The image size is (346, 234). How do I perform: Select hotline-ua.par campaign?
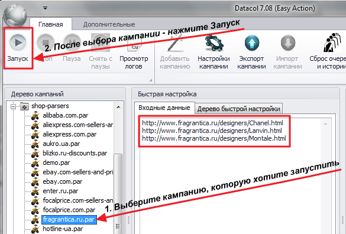[63, 229]
